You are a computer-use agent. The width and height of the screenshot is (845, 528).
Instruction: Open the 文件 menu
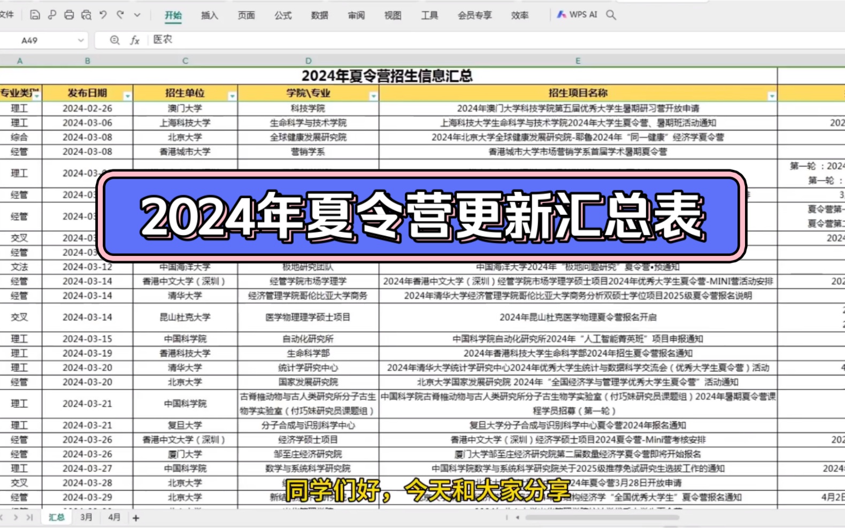(x=6, y=15)
